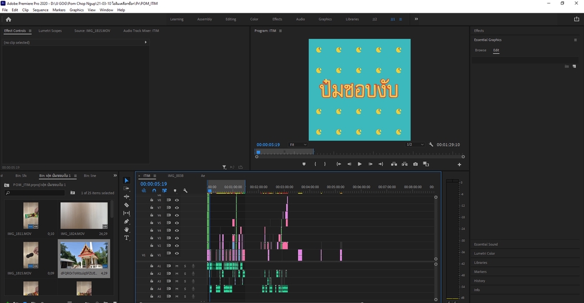584x303 pixels.
Task: Select the Track Select Forward tool
Action: [x=127, y=189]
